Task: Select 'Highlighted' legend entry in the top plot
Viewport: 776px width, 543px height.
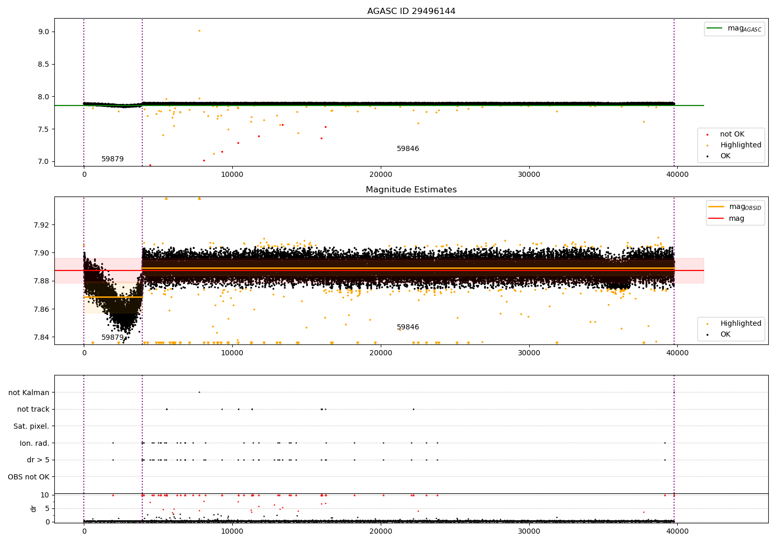Action: (740, 145)
